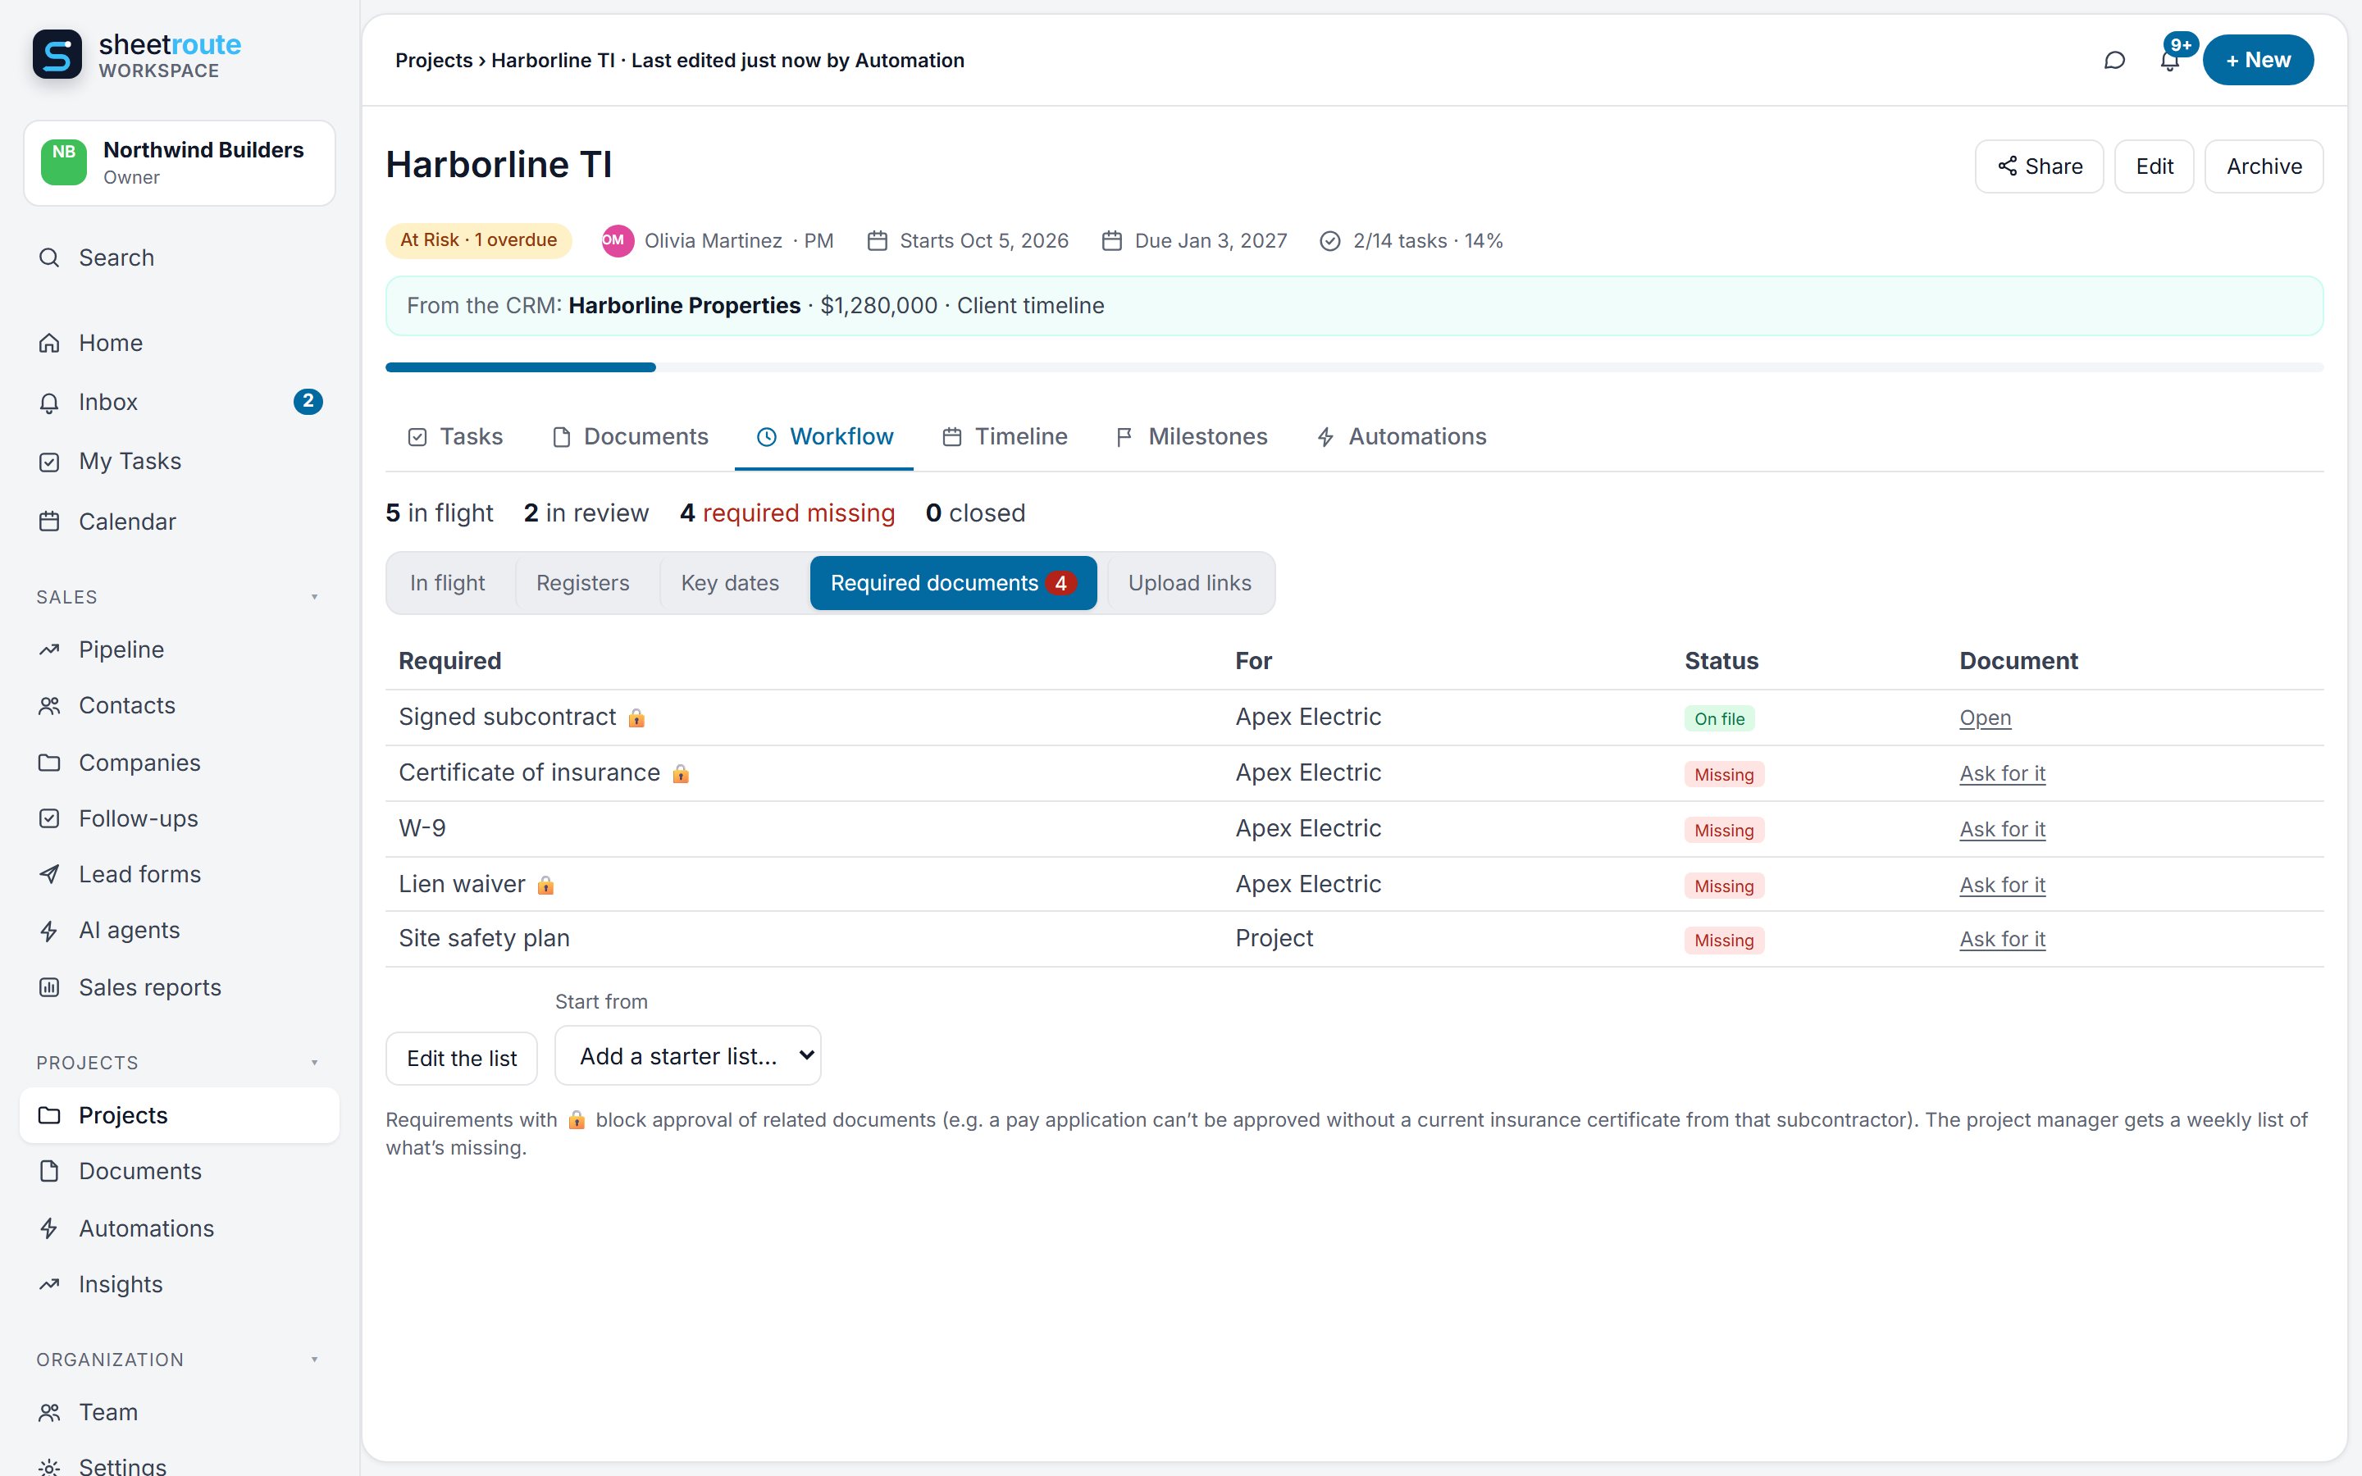
Task: Click the At Risk 1 overdue badge
Action: click(478, 240)
